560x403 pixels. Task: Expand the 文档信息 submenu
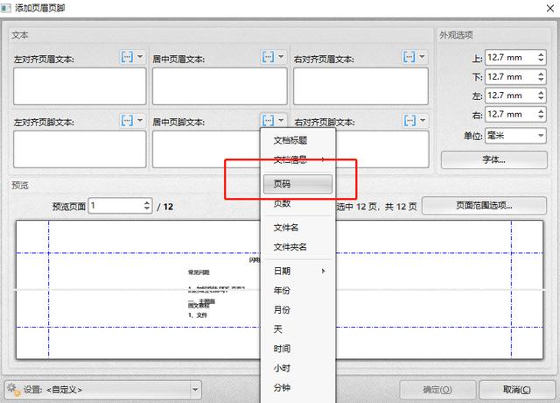click(297, 159)
